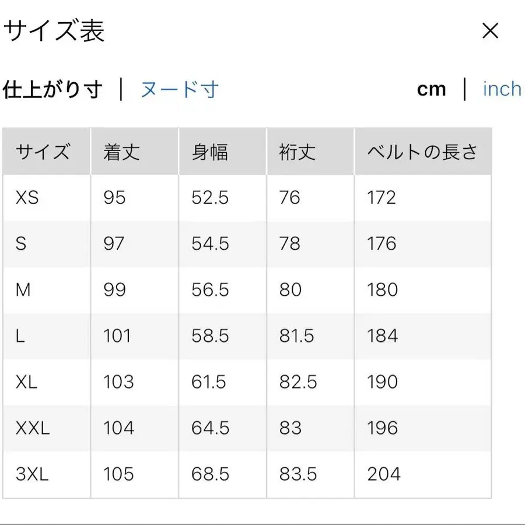Close the サイズ表 size chart dialog
525x525 pixels.
tap(490, 30)
